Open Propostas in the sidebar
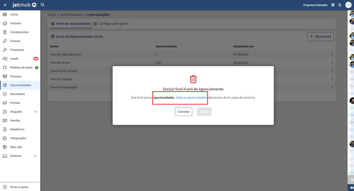 point(17,50)
